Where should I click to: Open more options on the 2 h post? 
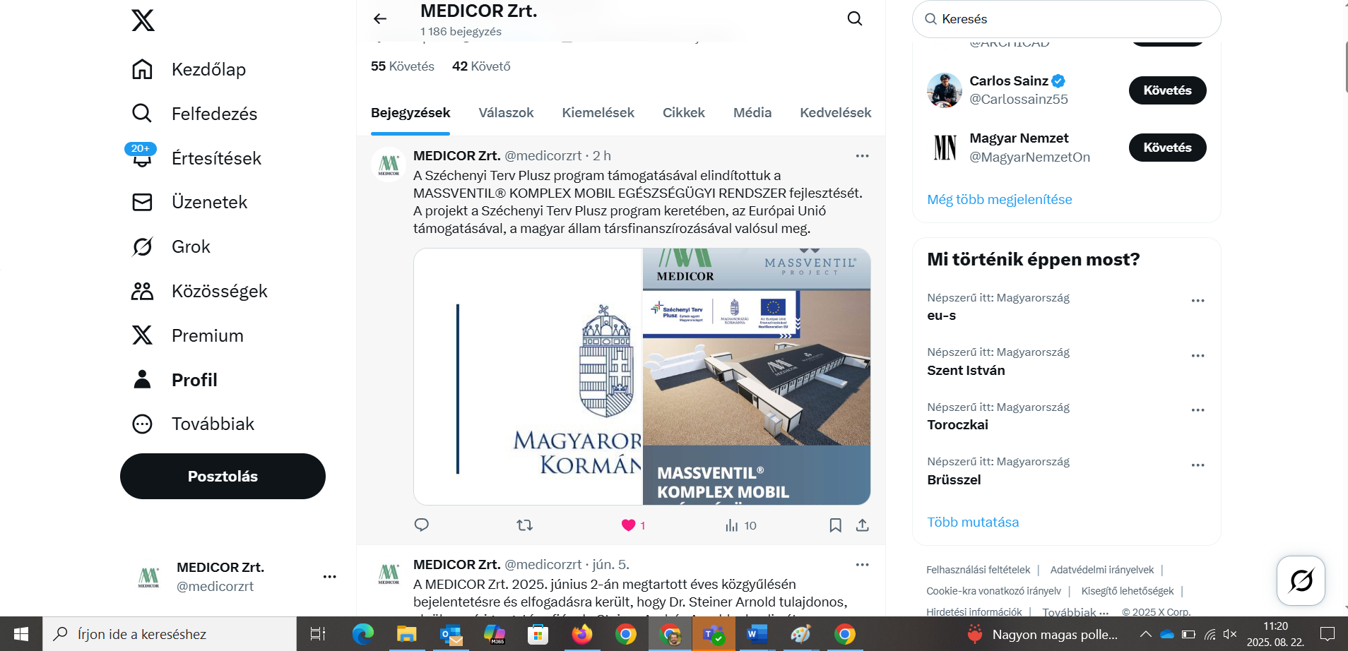(x=862, y=156)
